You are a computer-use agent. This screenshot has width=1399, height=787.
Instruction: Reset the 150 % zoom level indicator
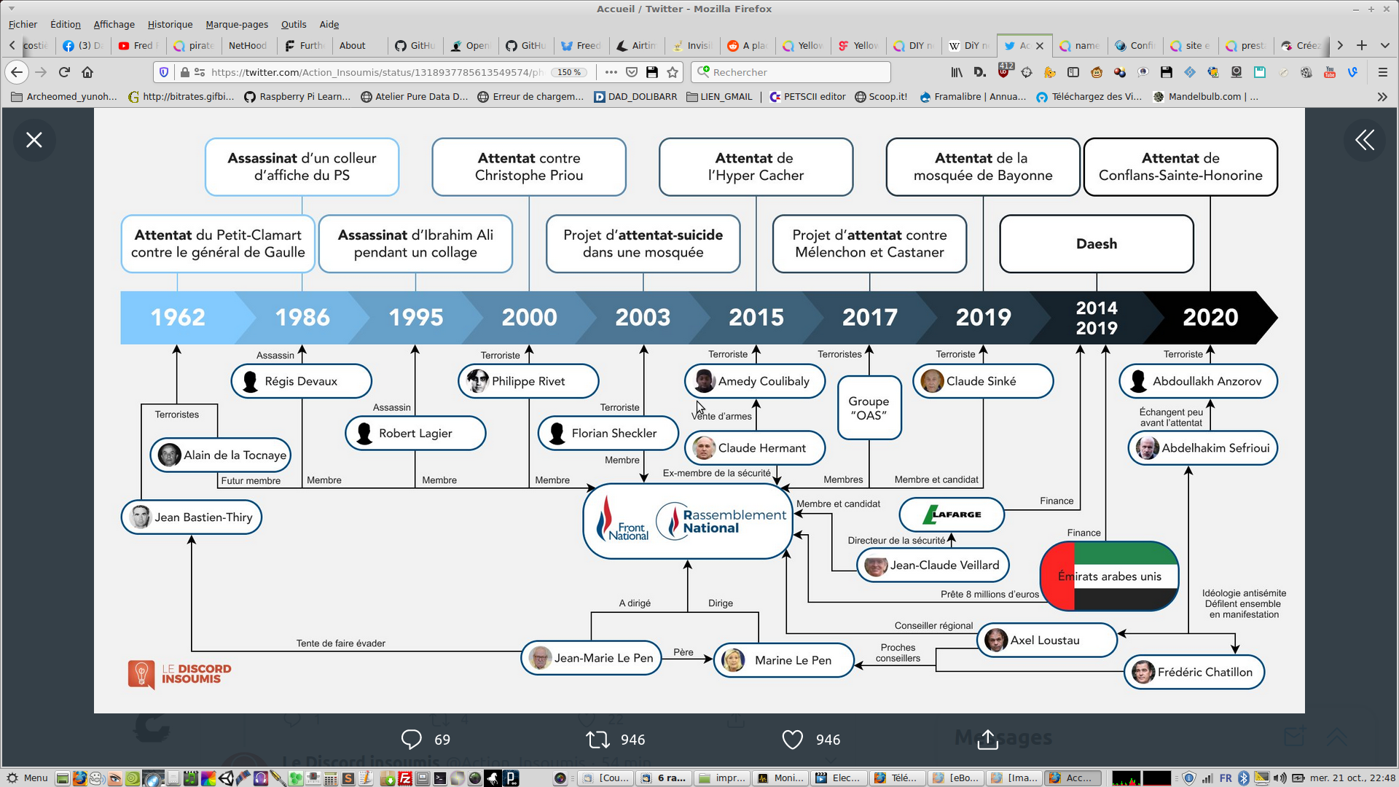[569, 72]
